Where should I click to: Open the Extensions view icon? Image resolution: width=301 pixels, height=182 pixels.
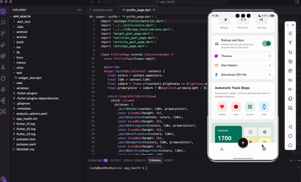click(3, 56)
